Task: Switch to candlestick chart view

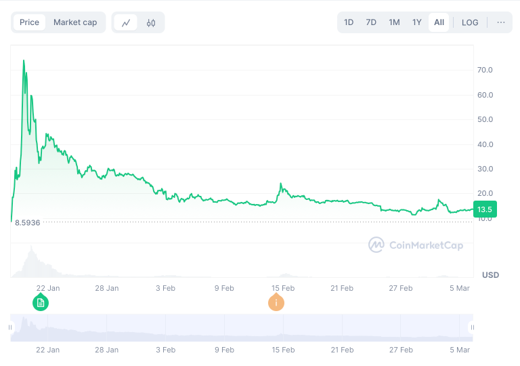Action: (151, 22)
